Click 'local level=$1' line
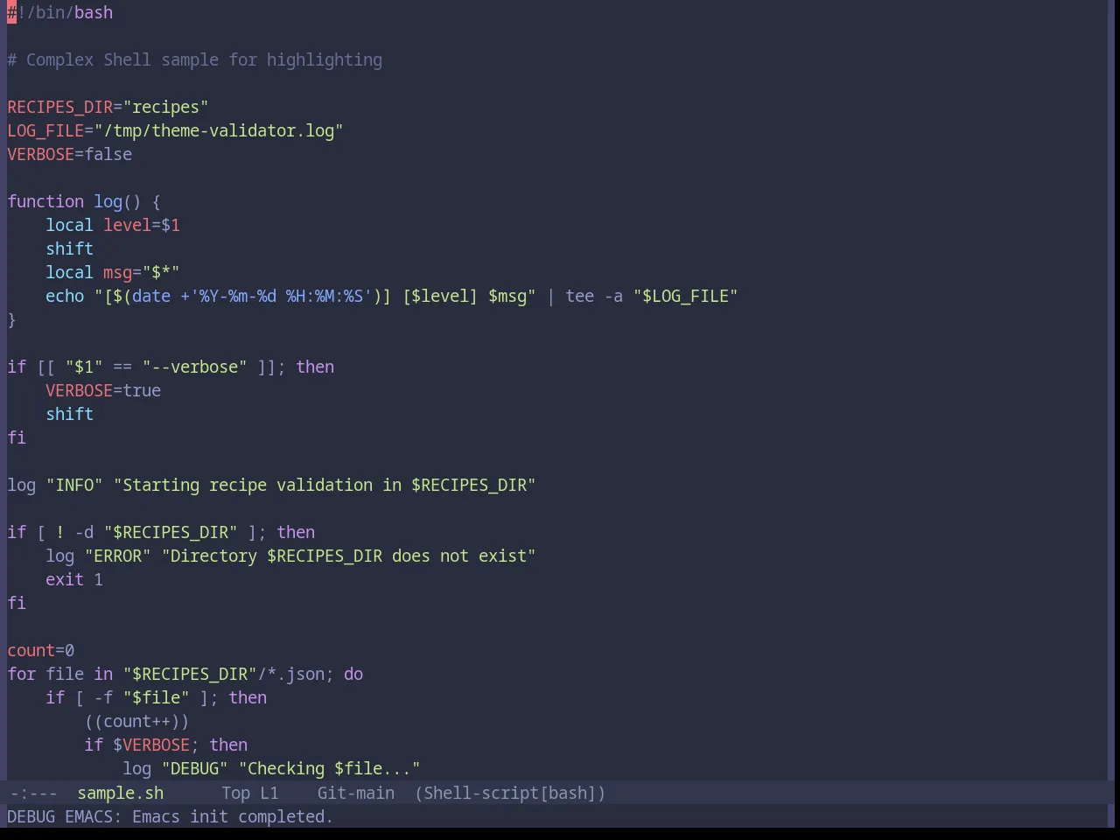 pos(113,225)
